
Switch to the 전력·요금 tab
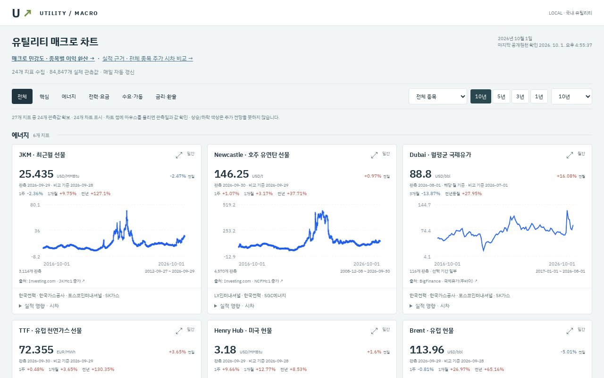tap(99, 96)
